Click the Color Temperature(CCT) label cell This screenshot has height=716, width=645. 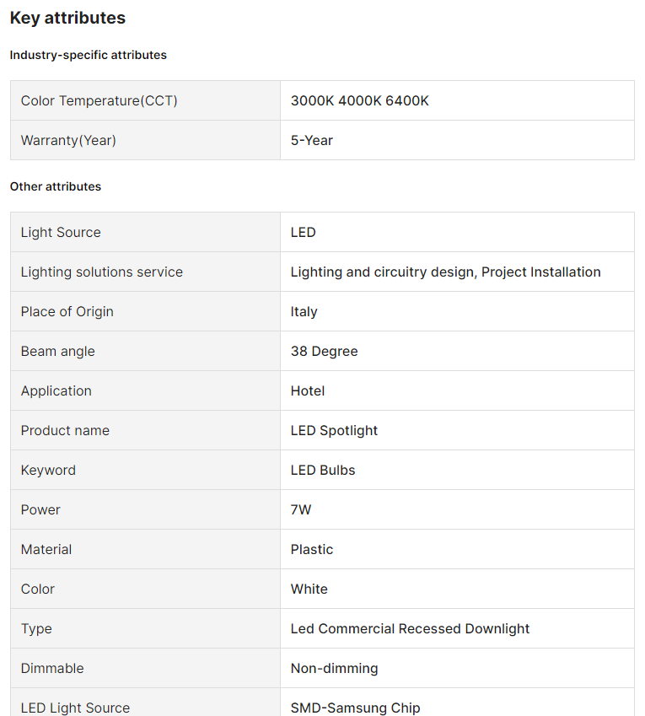[x=99, y=100]
